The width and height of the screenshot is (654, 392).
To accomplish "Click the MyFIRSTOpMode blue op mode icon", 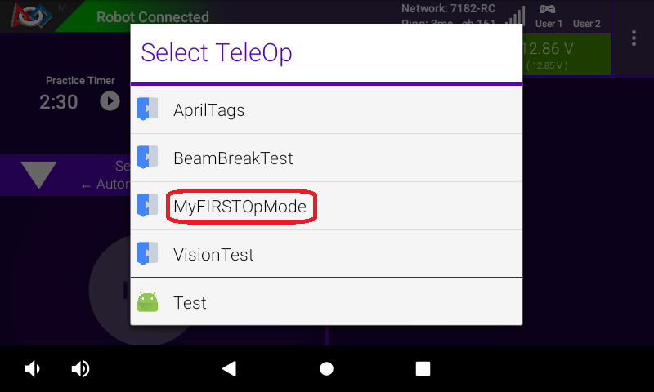I will click(147, 206).
